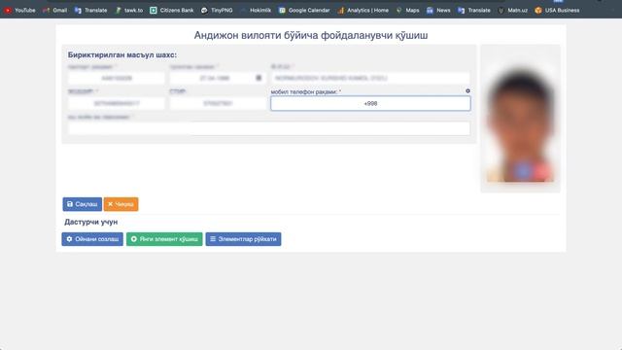Viewport: 622px width, 350px height.
Task: Open the Google Calendar bookmark
Action: point(304,11)
